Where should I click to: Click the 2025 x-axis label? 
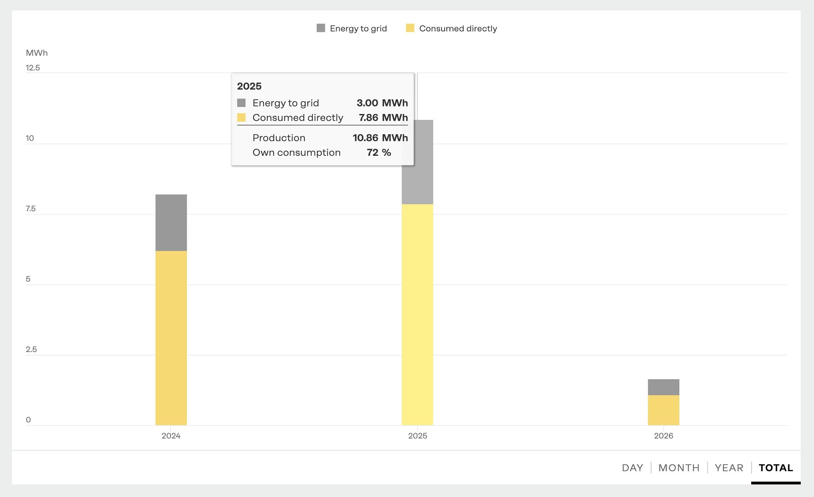pyautogui.click(x=417, y=436)
